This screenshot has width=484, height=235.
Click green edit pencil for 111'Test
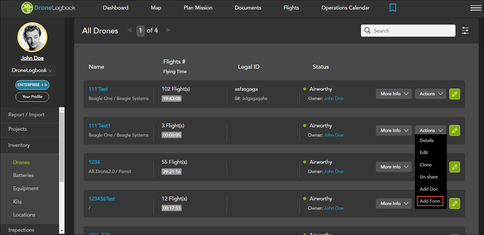click(x=455, y=94)
